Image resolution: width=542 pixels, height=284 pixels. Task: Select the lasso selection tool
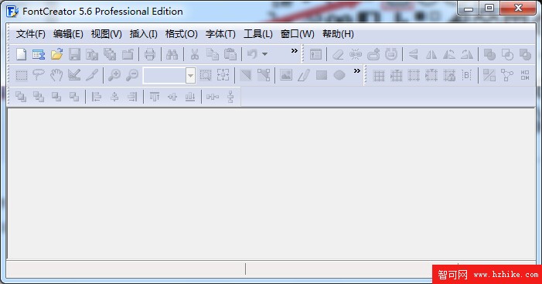(39, 75)
